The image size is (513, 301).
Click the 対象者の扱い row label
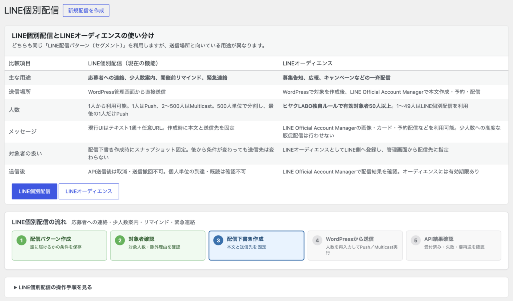(x=25, y=154)
